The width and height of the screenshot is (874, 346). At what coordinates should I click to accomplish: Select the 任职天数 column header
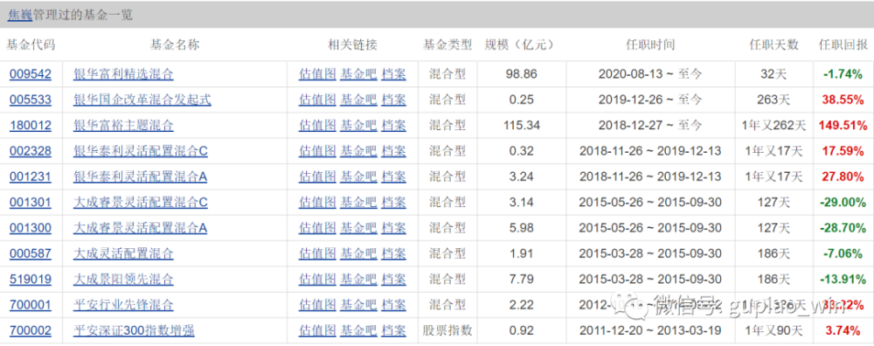click(773, 45)
